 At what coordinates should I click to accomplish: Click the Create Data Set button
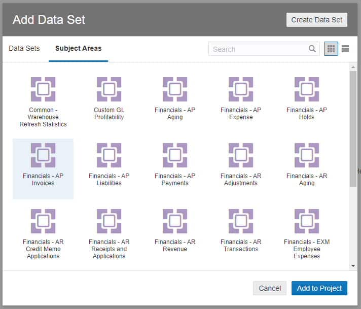click(317, 20)
